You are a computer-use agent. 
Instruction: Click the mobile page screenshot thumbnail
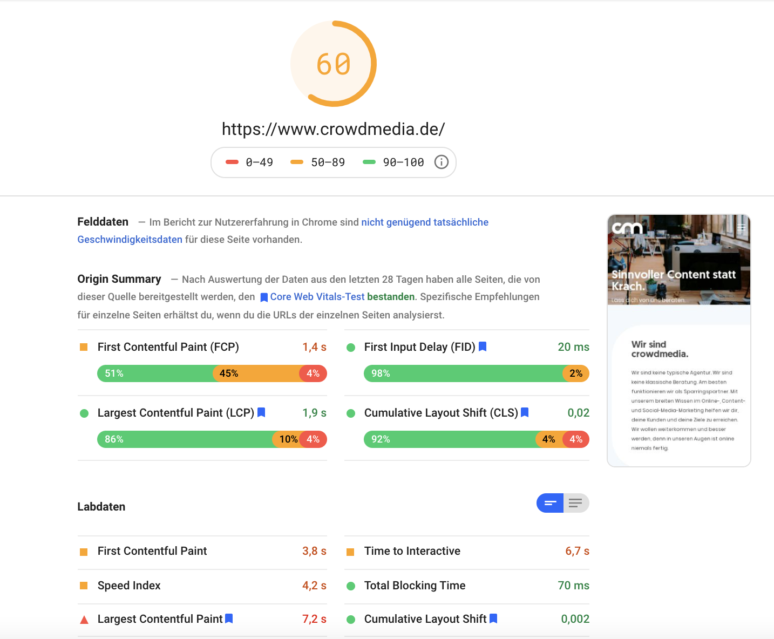tap(679, 341)
